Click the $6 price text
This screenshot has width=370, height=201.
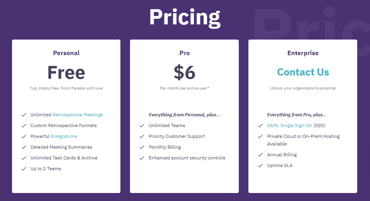pos(184,72)
